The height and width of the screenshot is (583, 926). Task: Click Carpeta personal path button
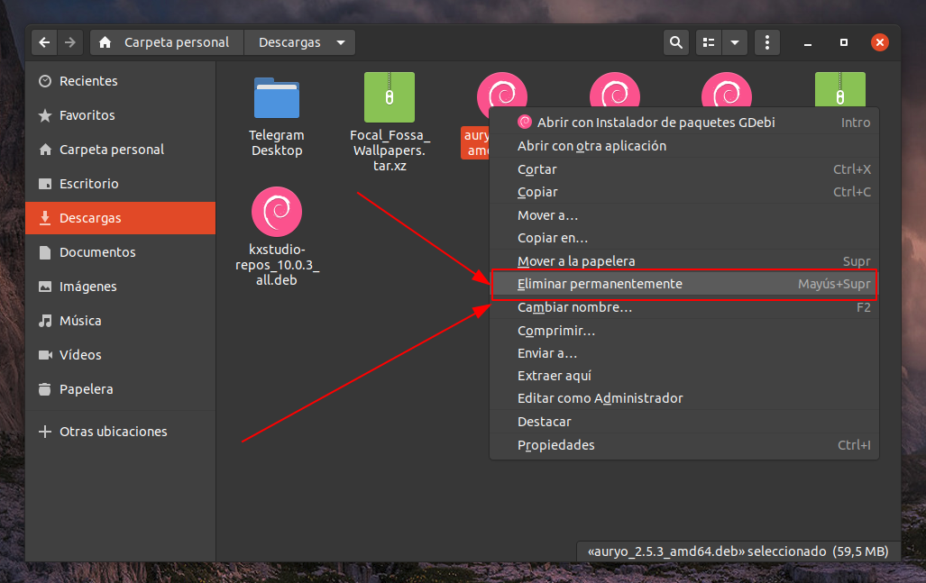pos(168,42)
